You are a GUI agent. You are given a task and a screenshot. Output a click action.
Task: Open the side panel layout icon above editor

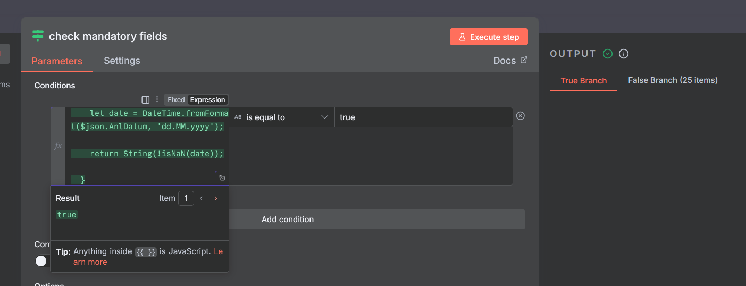pyautogui.click(x=145, y=99)
